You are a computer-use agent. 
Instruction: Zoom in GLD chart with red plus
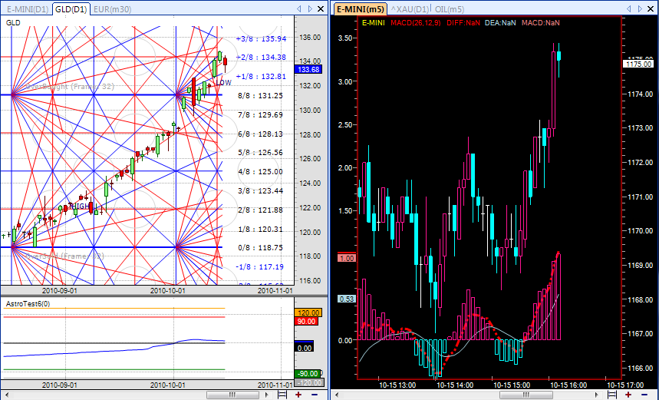point(298,395)
